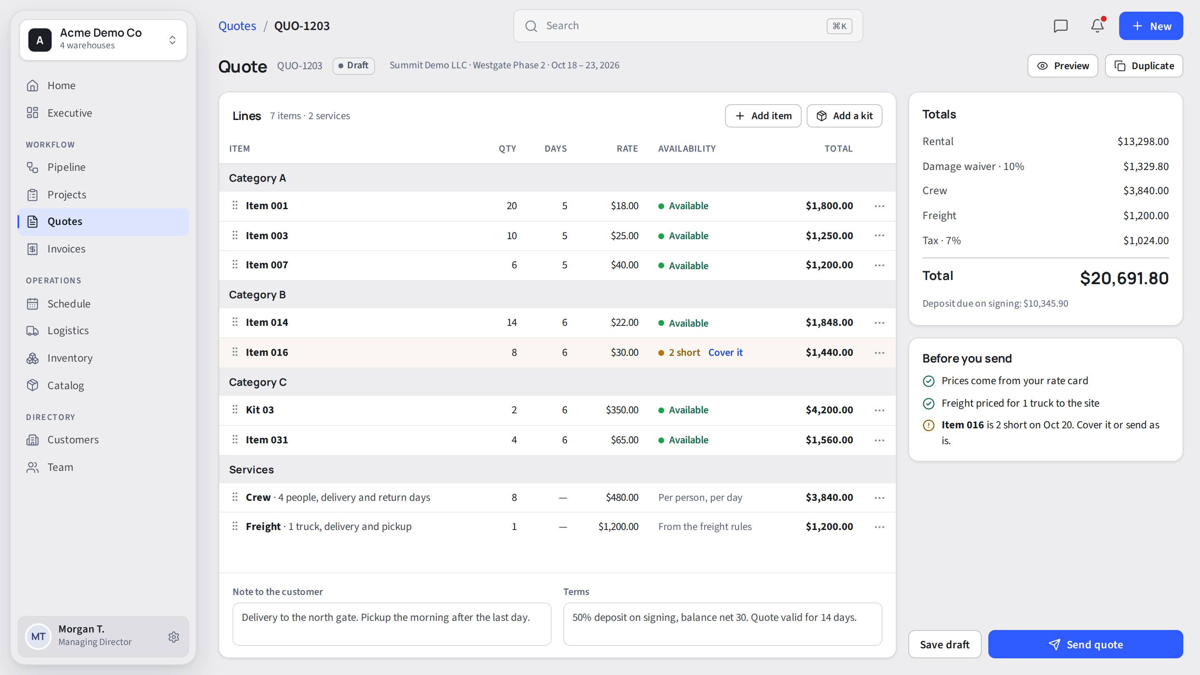This screenshot has height=675, width=1200.
Task: Click Add a kit button
Action: point(844,115)
